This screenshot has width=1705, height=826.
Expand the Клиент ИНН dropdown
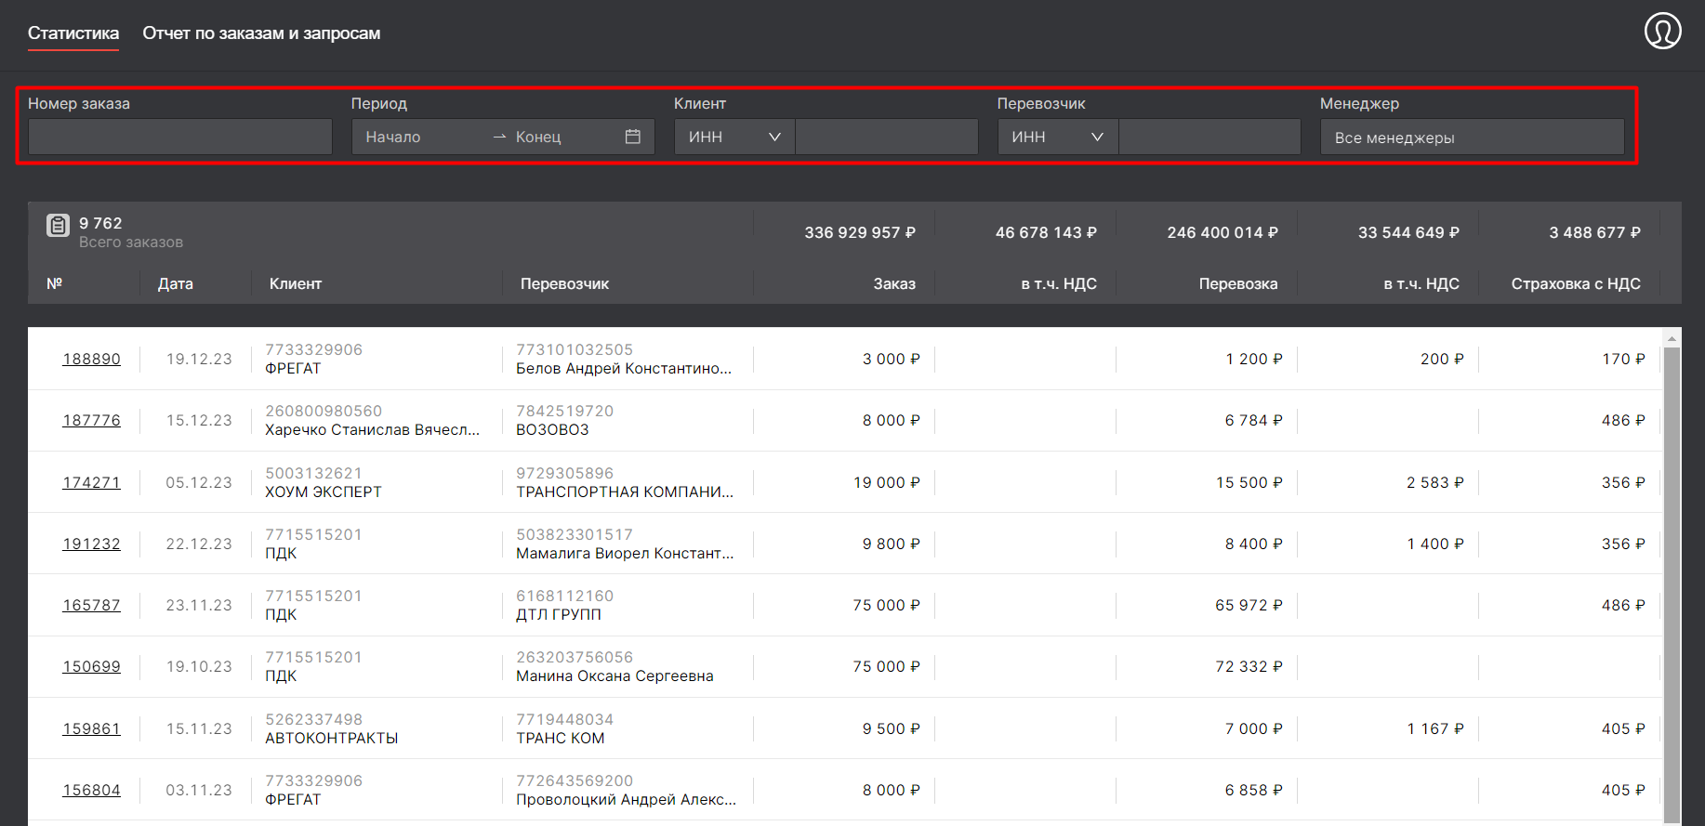pyautogui.click(x=734, y=137)
